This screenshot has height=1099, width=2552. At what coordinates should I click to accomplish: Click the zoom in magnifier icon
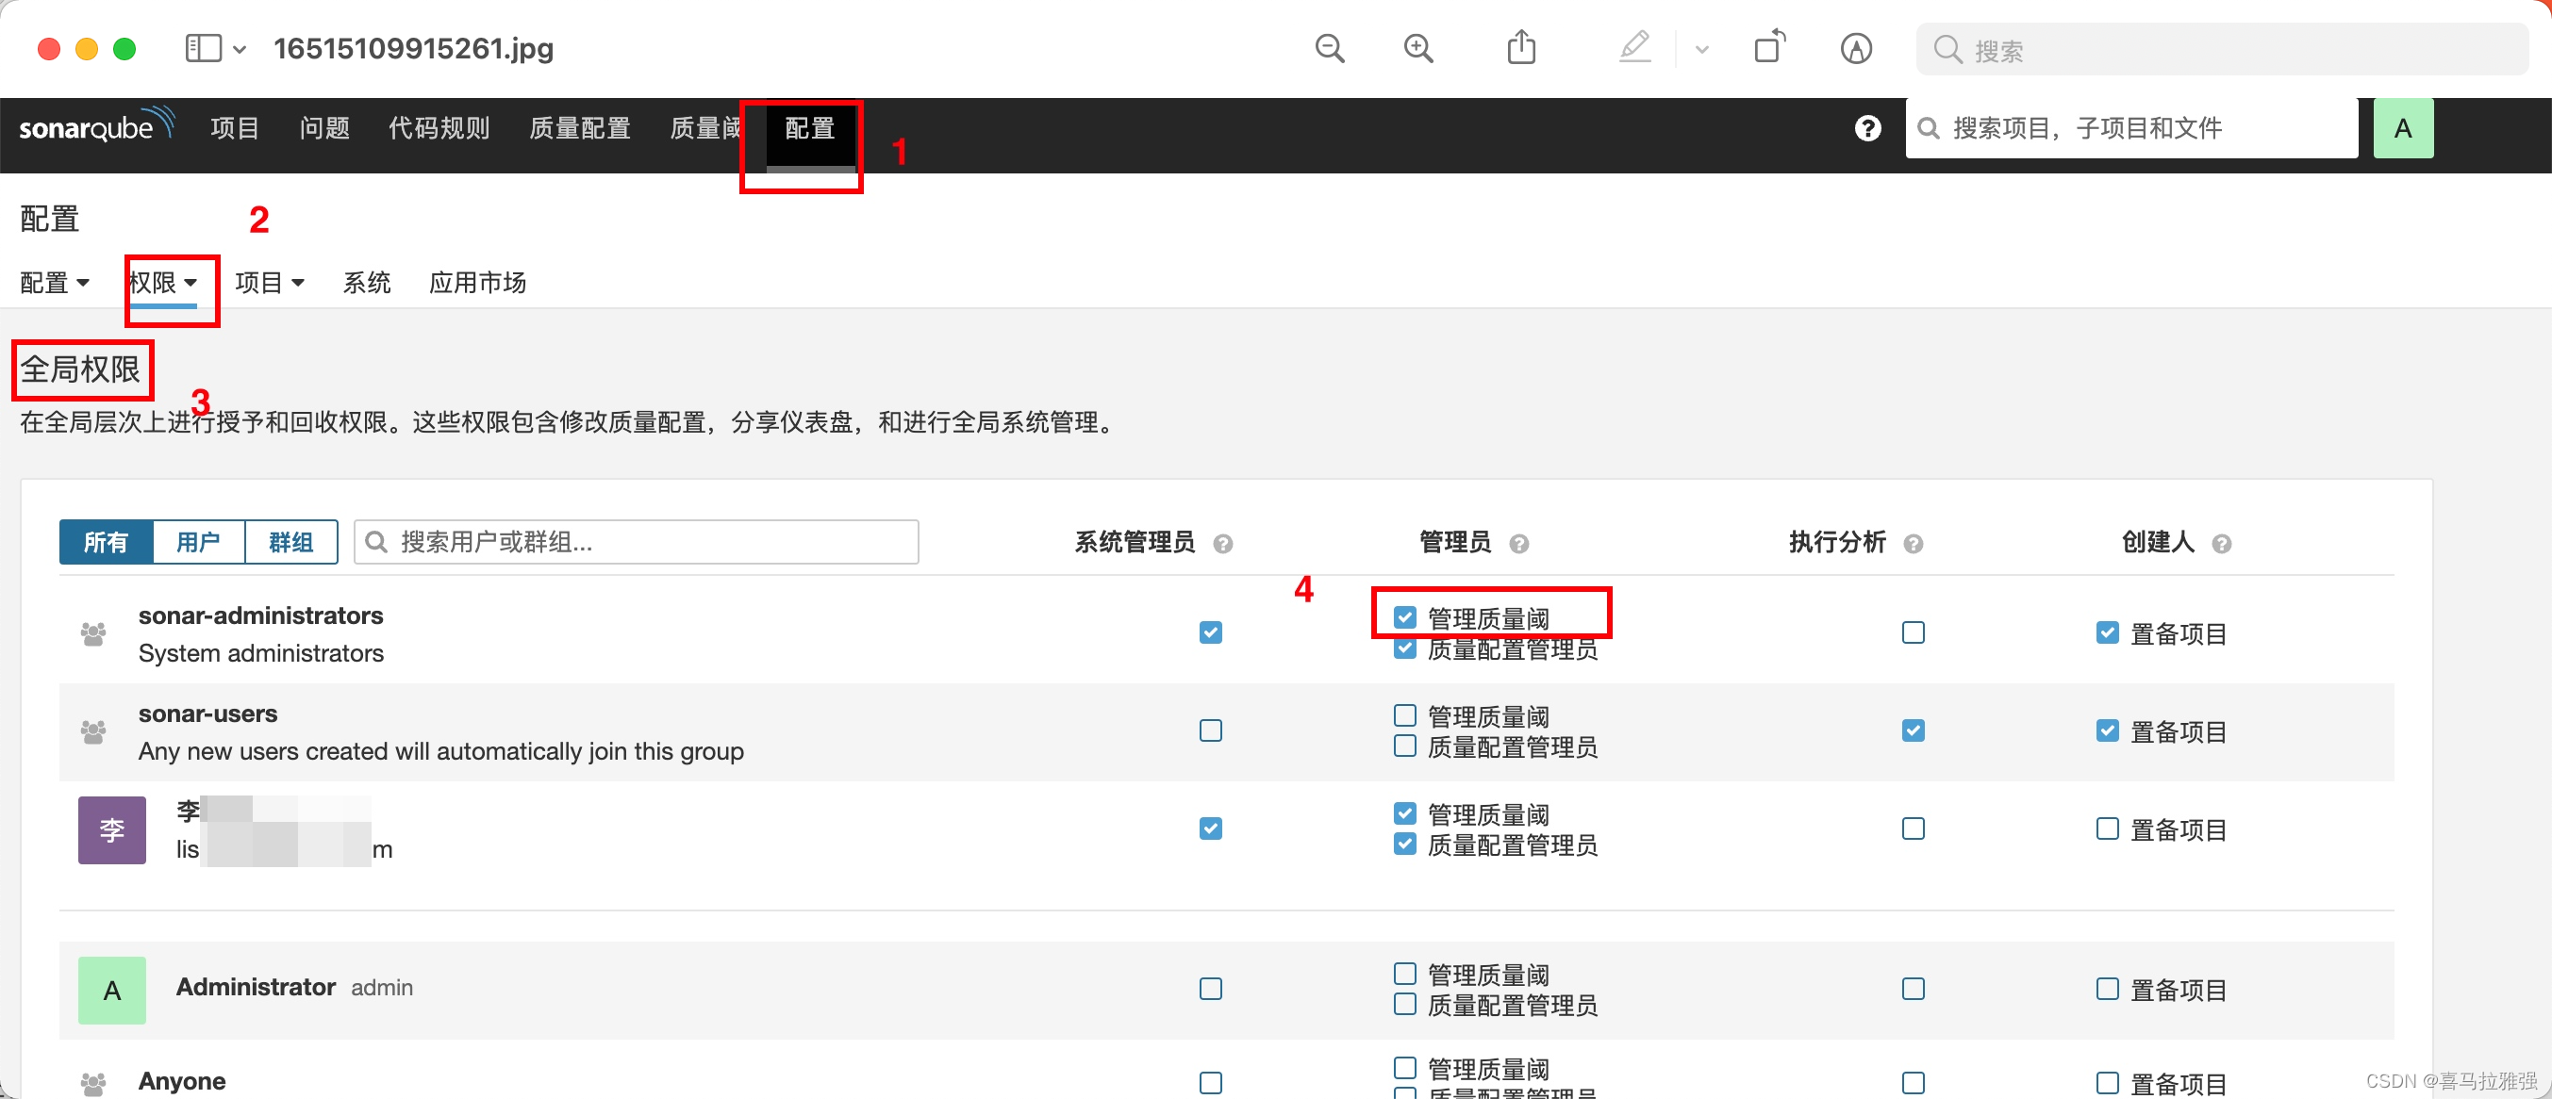(1418, 48)
